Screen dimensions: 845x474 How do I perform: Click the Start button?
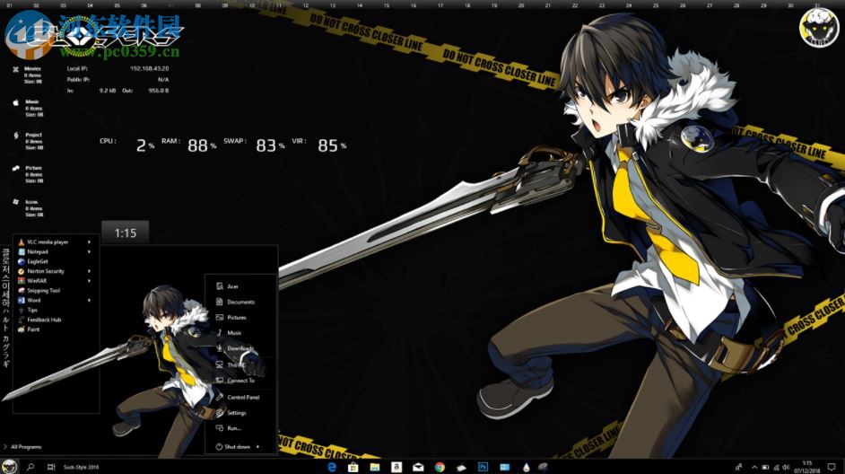(9, 467)
